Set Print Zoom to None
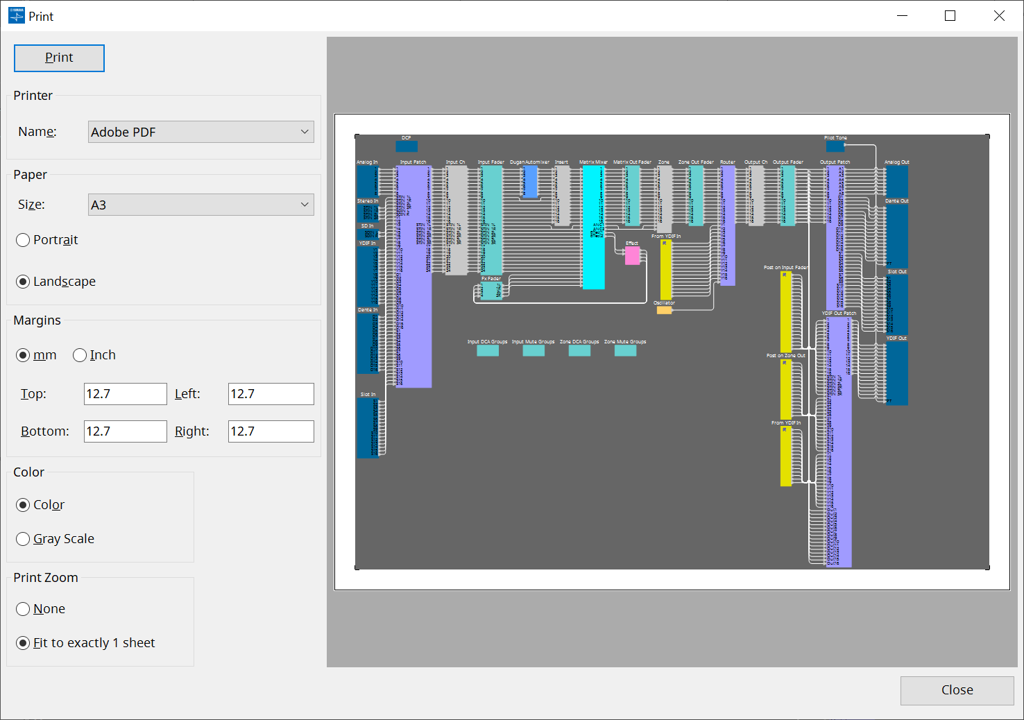This screenshot has width=1024, height=720. point(23,609)
